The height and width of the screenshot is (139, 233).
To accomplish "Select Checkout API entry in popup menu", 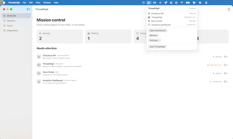I will pyautogui.click(x=172, y=13).
